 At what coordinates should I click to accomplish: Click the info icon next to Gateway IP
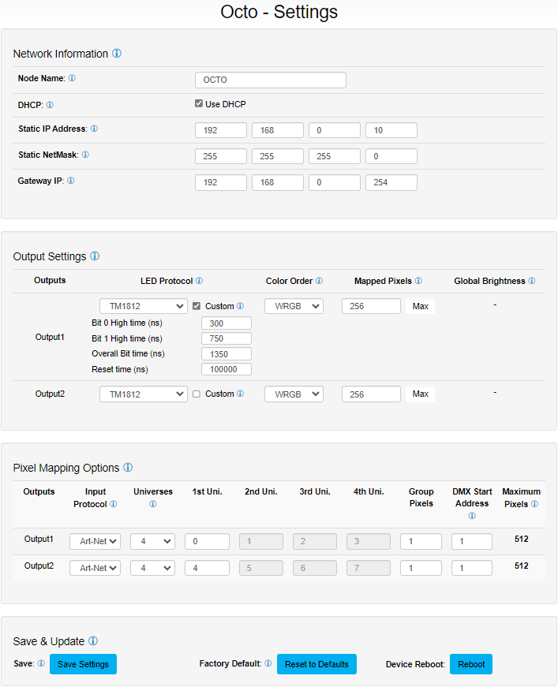click(x=71, y=181)
